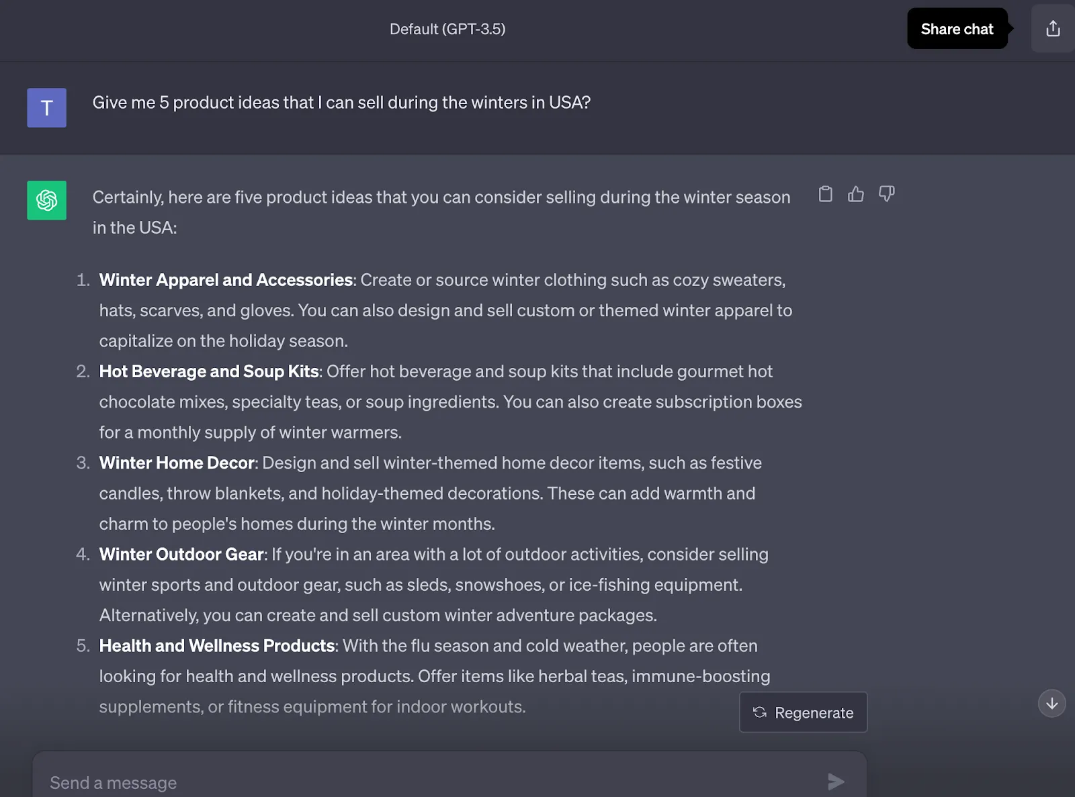
Task: Copy the response with clipboard icon
Action: click(x=825, y=194)
